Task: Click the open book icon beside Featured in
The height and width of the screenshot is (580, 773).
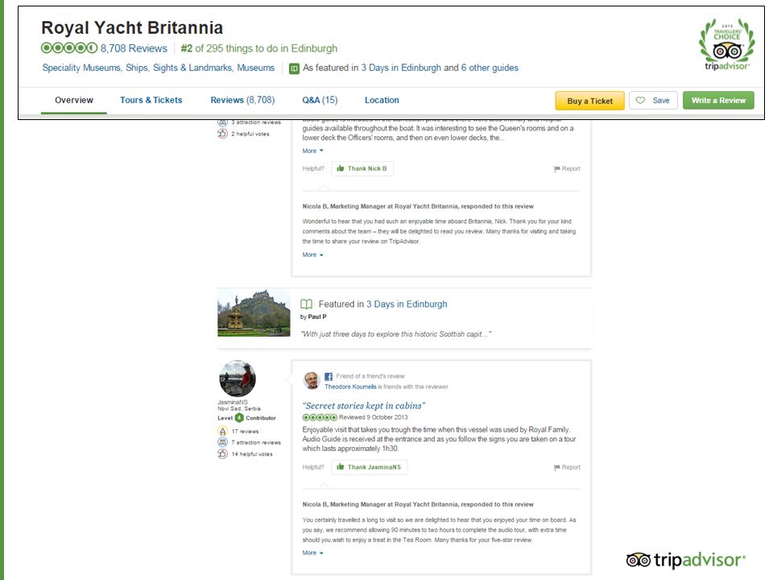Action: click(x=306, y=304)
